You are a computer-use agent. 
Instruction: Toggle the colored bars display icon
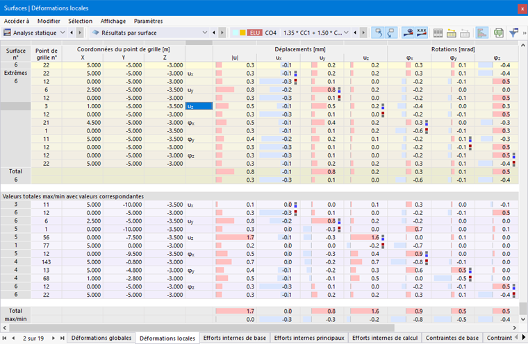pyautogui.click(x=482, y=33)
